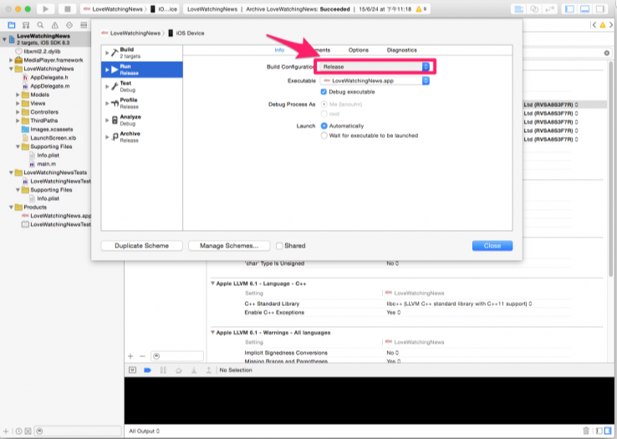Show the Standard editor
This screenshot has width=617, height=439.
point(519,9)
